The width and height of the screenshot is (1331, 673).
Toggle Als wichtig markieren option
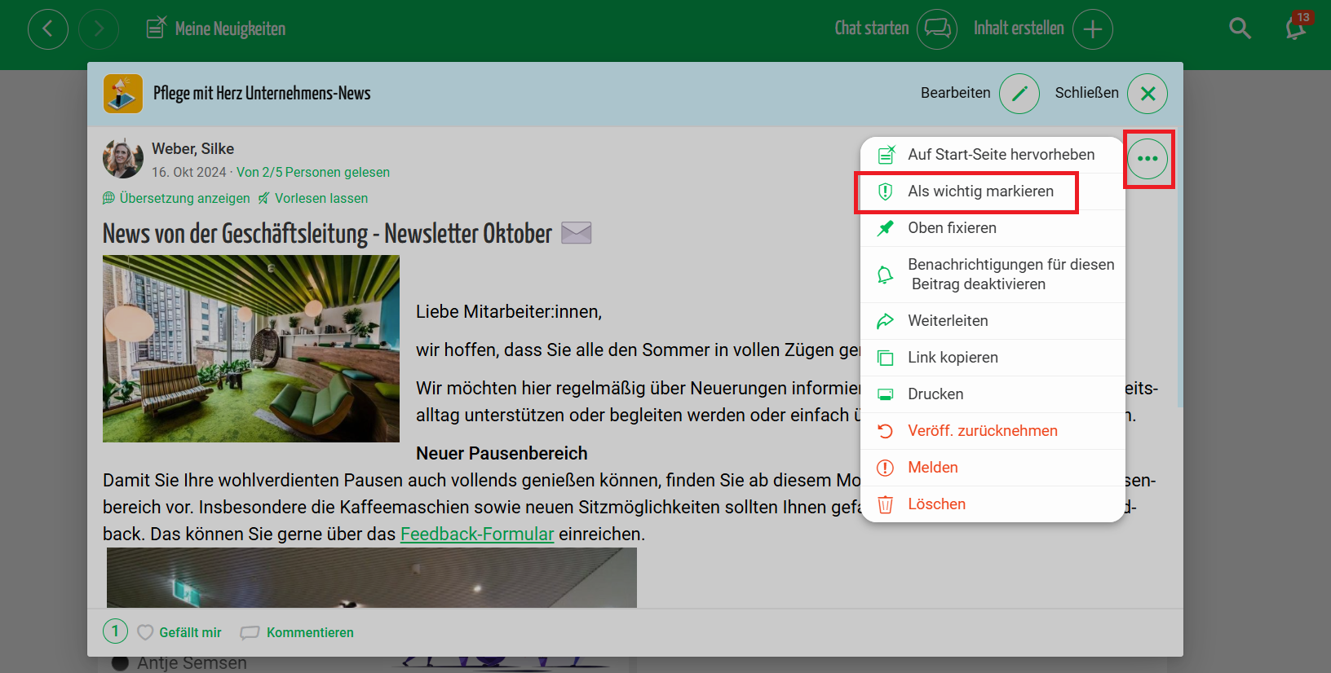point(979,191)
